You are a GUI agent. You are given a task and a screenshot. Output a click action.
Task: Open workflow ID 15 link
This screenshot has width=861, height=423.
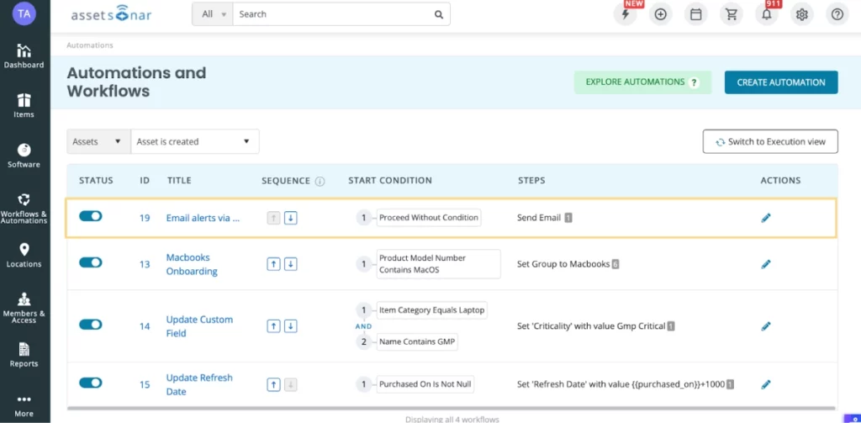click(x=145, y=384)
